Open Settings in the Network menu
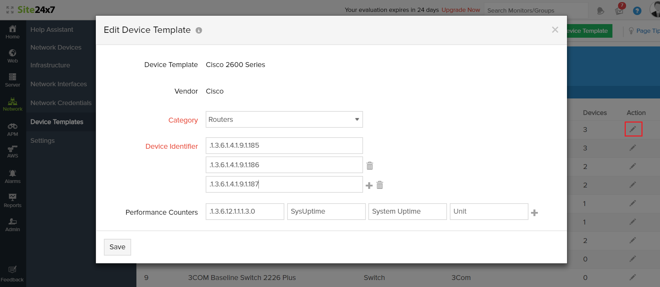 42,141
